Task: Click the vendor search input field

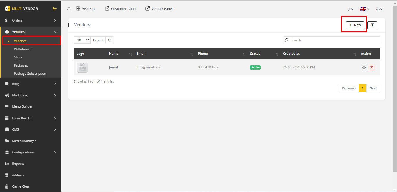Action: [x=332, y=40]
